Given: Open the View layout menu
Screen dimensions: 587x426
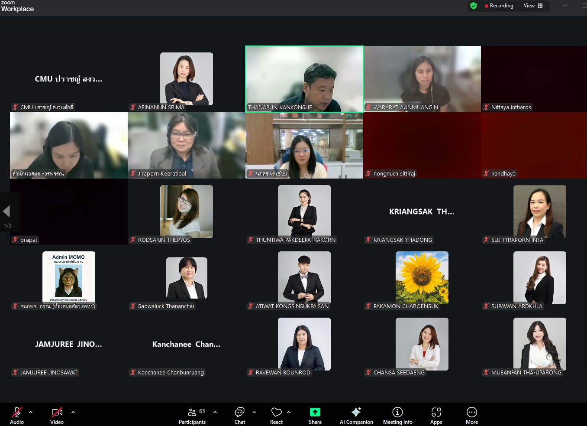Looking at the screenshot, I should (x=533, y=6).
